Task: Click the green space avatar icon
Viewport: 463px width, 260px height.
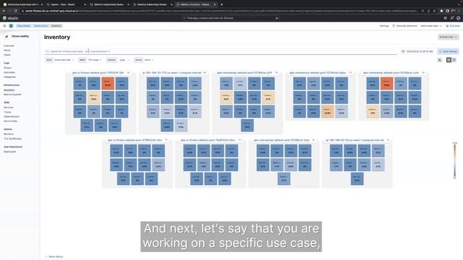Action: (x=12, y=26)
